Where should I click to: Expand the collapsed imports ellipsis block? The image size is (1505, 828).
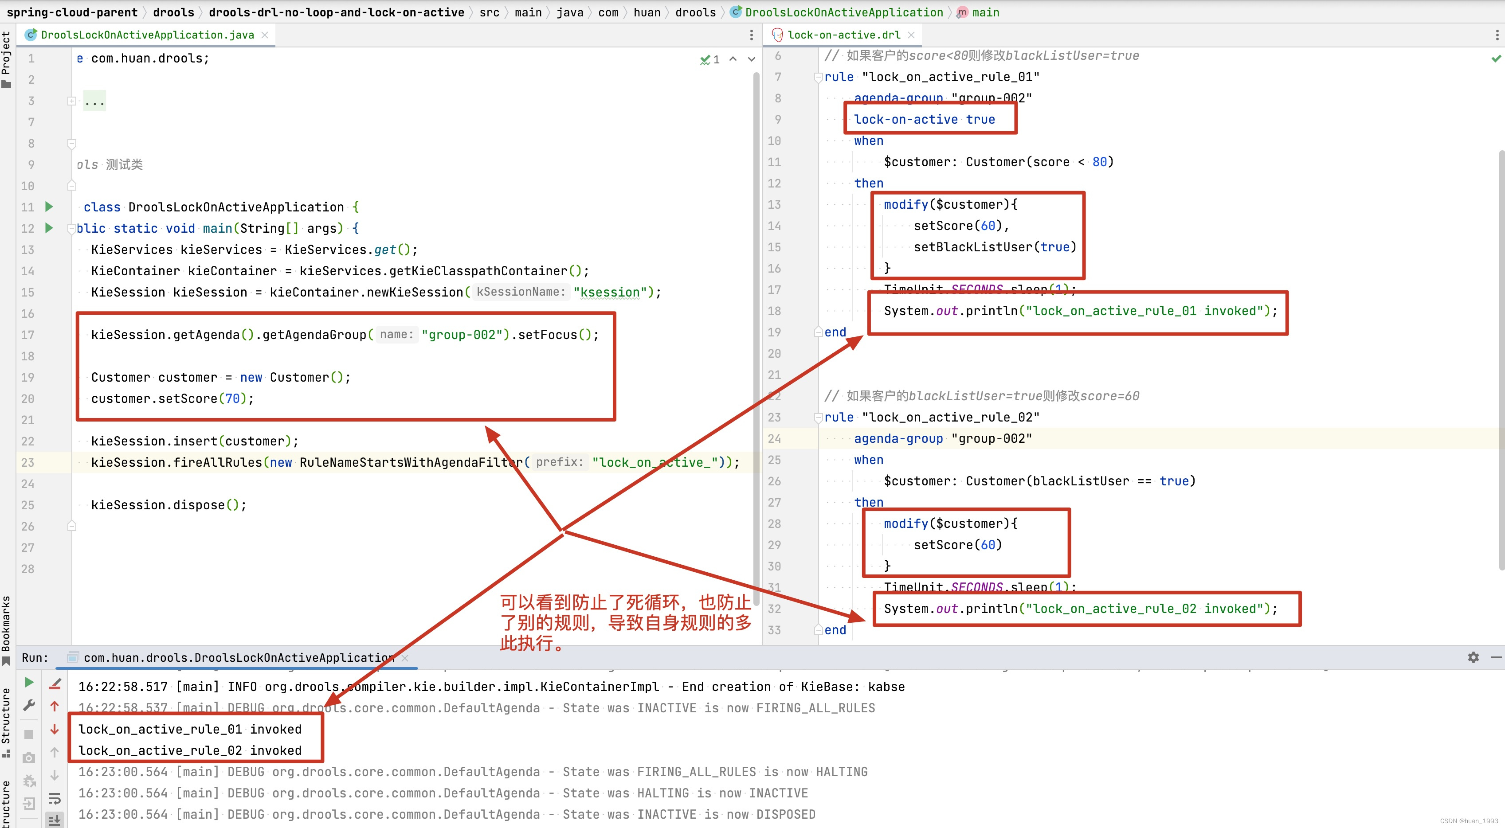coord(94,102)
